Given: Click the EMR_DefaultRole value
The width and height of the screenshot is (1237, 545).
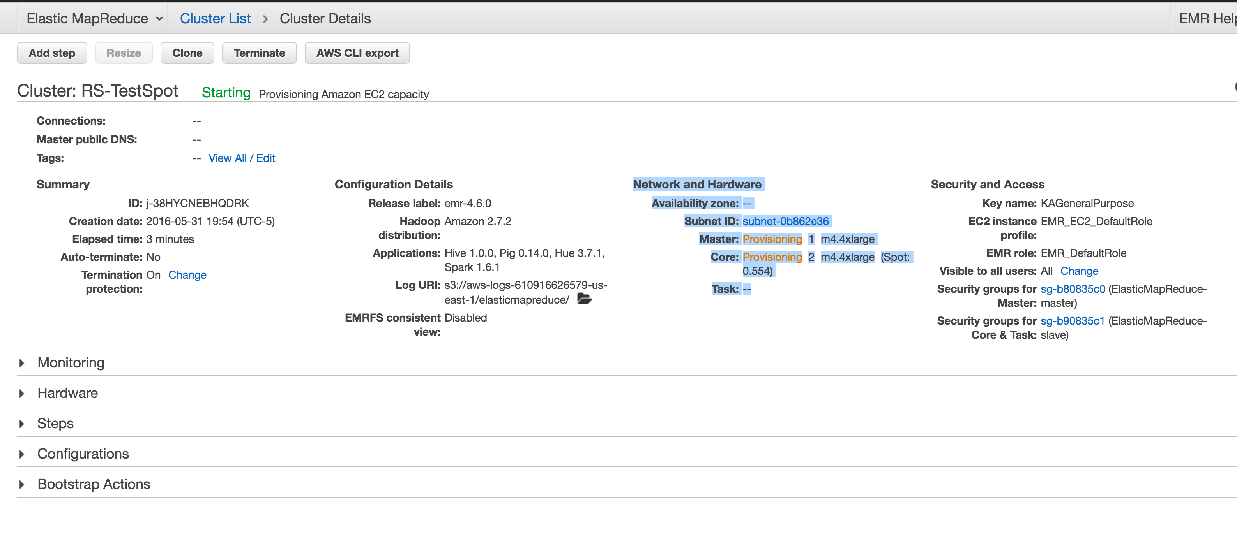Looking at the screenshot, I should point(1083,253).
